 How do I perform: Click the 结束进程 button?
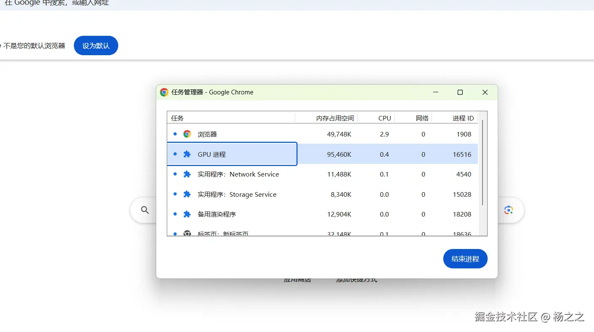pyautogui.click(x=465, y=259)
